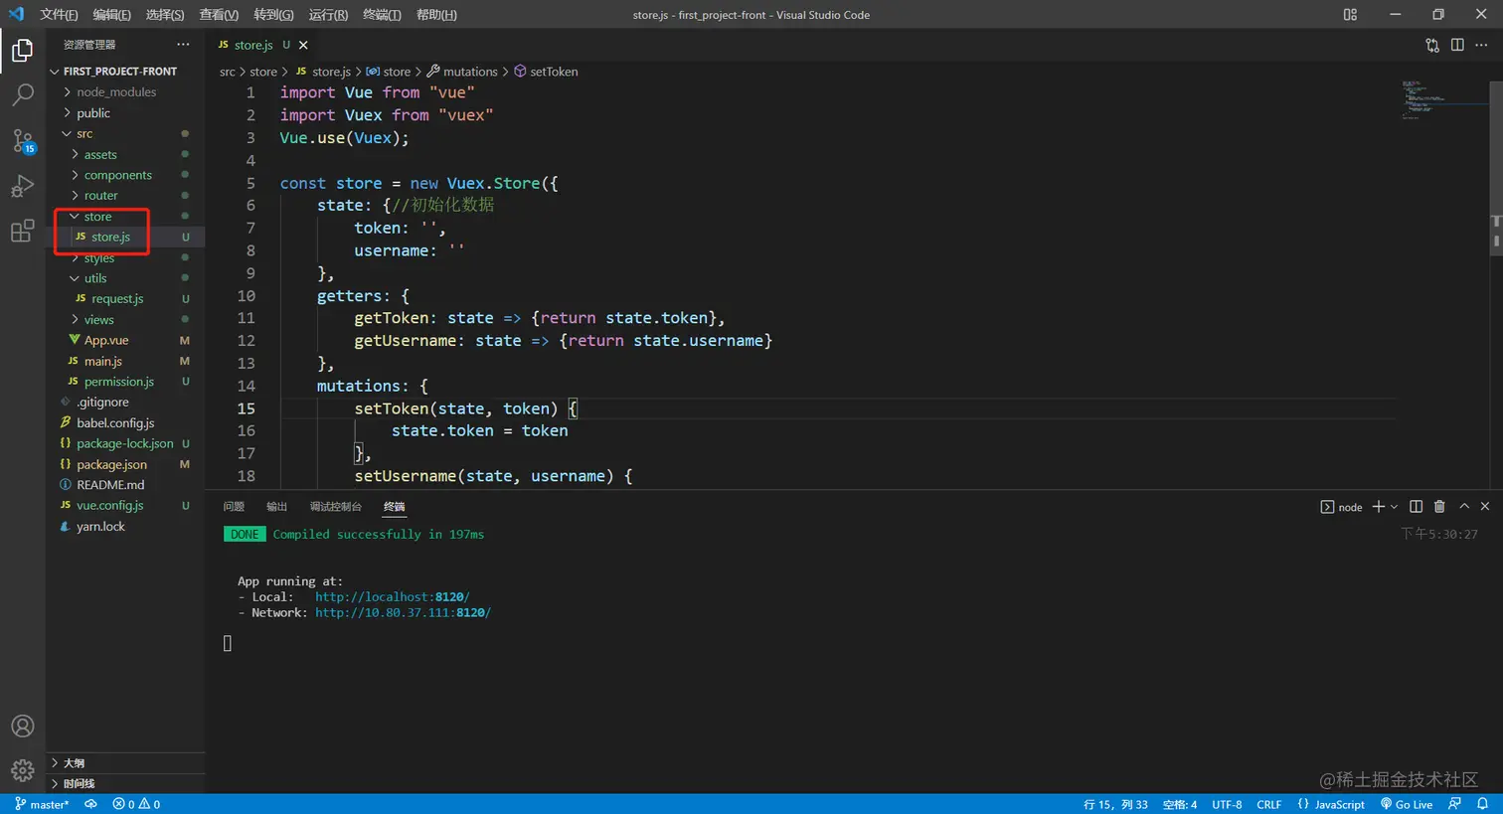Expand the node_modules folder

[115, 92]
